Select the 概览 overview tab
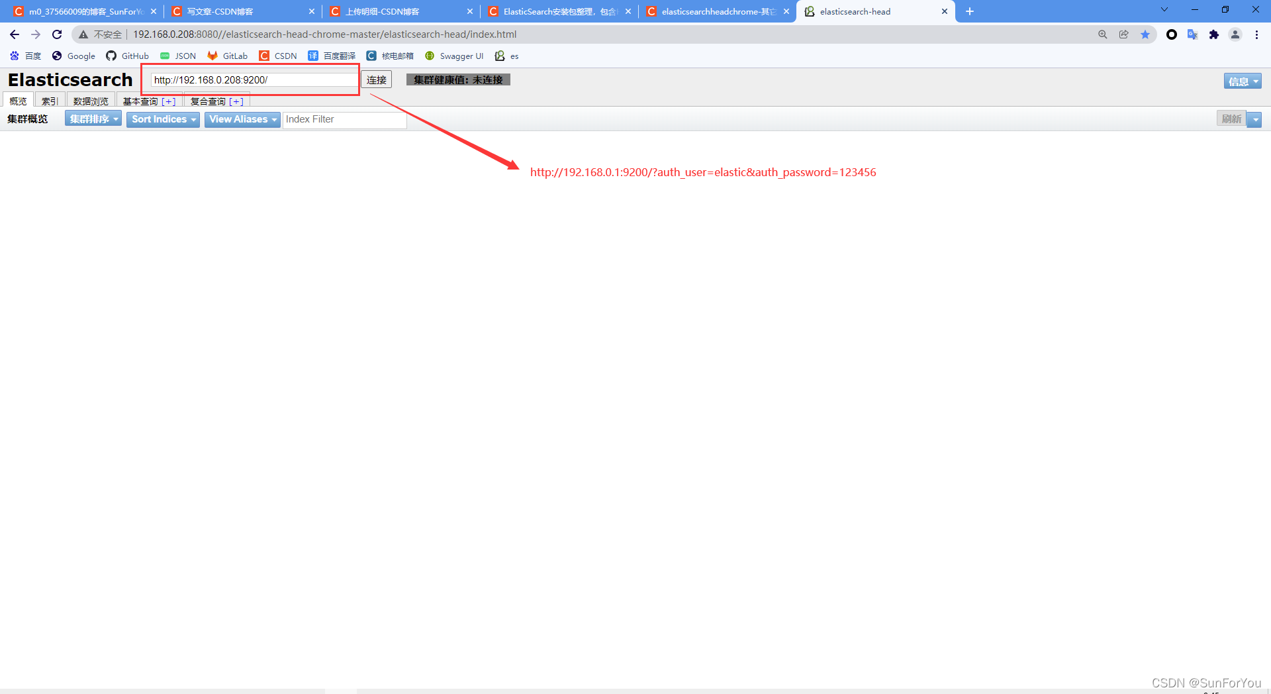The height and width of the screenshot is (694, 1271). [18, 101]
